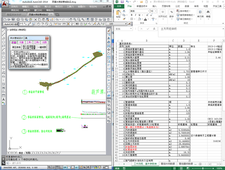
Task: Toggle the lightbulb isolate icon in AutoCAD status bar
Action: (100, 167)
